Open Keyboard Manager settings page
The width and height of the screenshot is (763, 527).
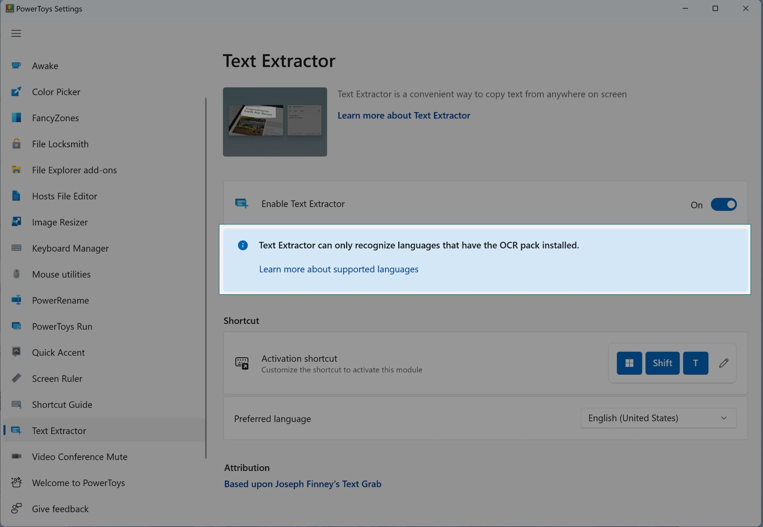(70, 248)
